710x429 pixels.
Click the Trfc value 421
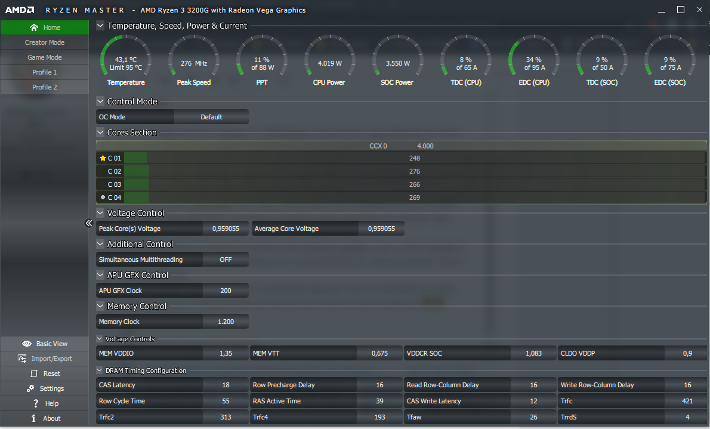pyautogui.click(x=687, y=402)
